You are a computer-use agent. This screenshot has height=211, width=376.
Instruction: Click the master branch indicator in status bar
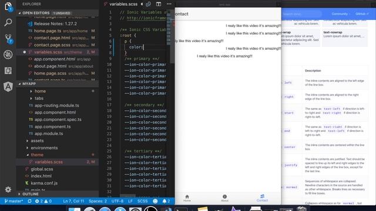(x=14, y=201)
